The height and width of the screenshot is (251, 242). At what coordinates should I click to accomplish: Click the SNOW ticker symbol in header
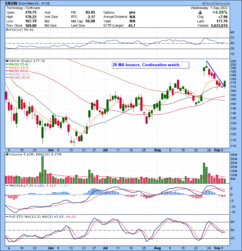(11, 3)
